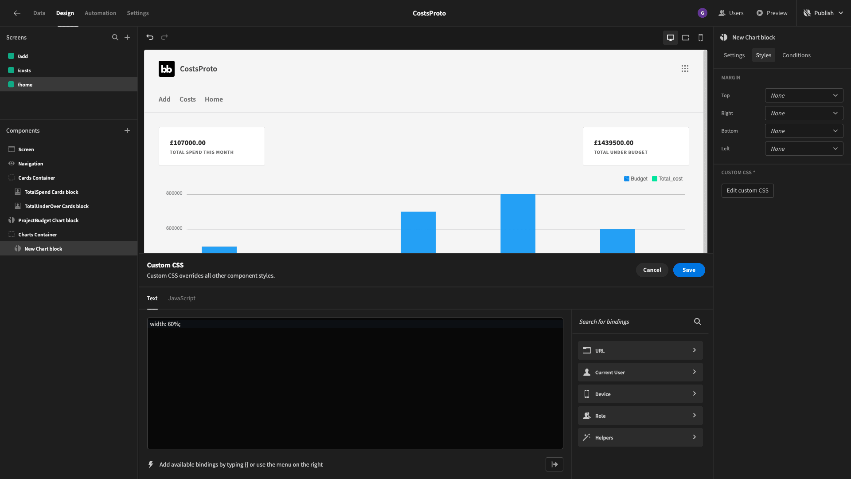Cancel the custom CSS editor
Viewport: 851px width, 479px height.
[x=652, y=270]
